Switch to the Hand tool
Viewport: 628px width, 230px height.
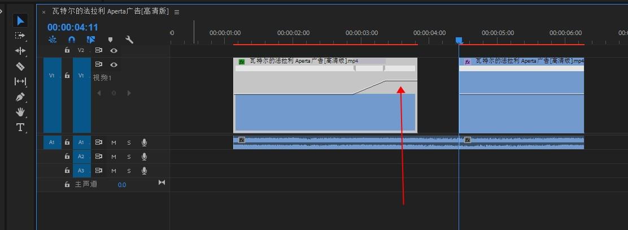20,112
